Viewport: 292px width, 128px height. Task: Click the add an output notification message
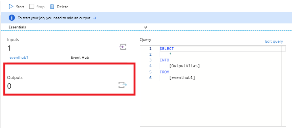point(54,18)
